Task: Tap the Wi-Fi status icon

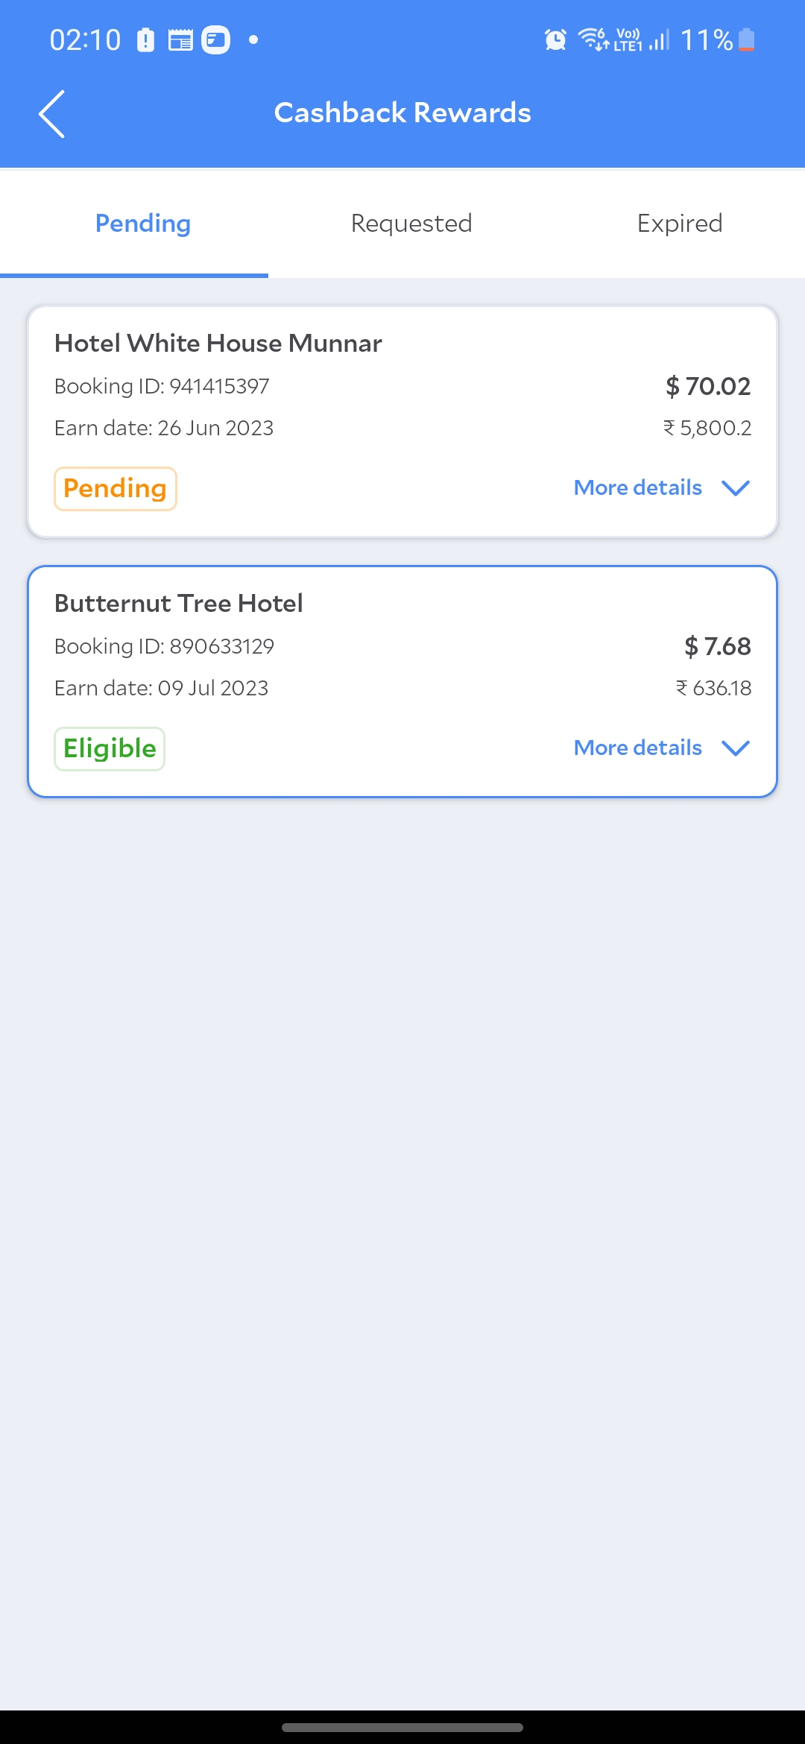Action: [x=593, y=38]
